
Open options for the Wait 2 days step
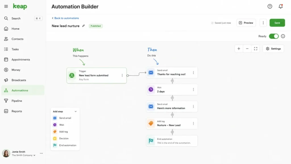click(193, 89)
